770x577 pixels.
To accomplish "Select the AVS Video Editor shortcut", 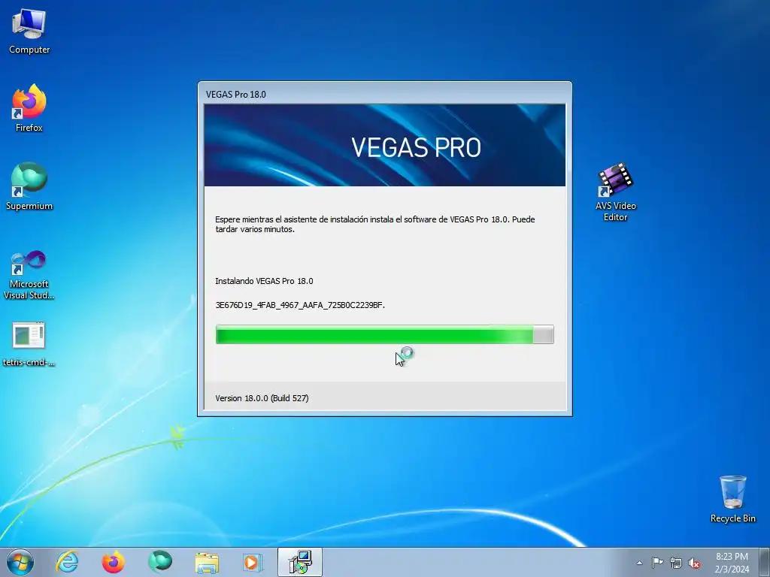I will pos(615,192).
